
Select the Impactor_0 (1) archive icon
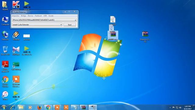(x=145, y=37)
